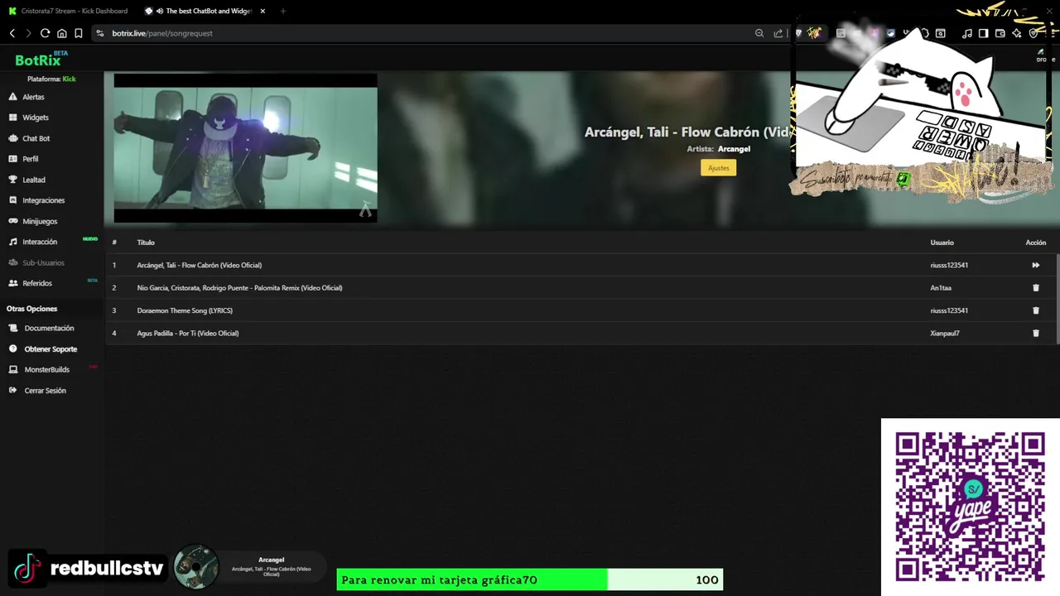The height and width of the screenshot is (596, 1060).
Task: Click the Documentación book icon
Action: (13, 328)
